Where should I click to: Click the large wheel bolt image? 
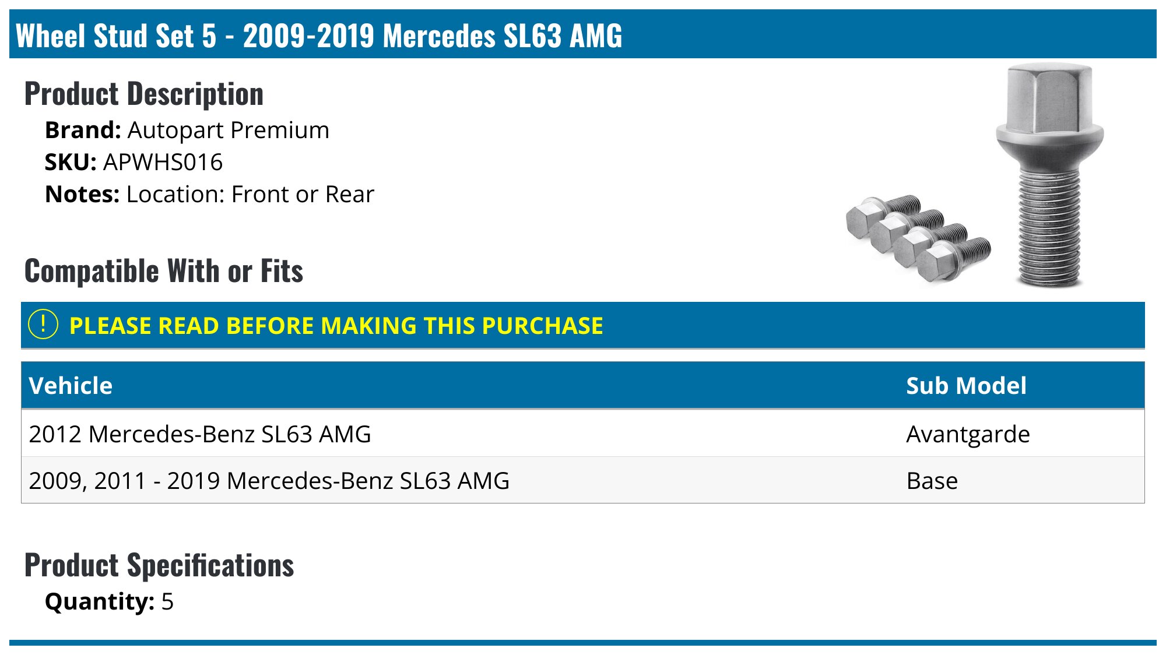1049,175
